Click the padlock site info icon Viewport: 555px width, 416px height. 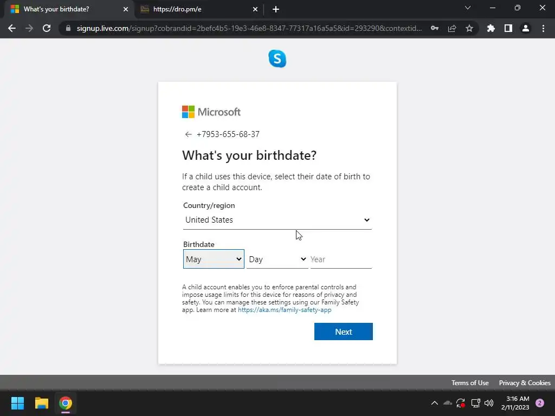(x=68, y=28)
